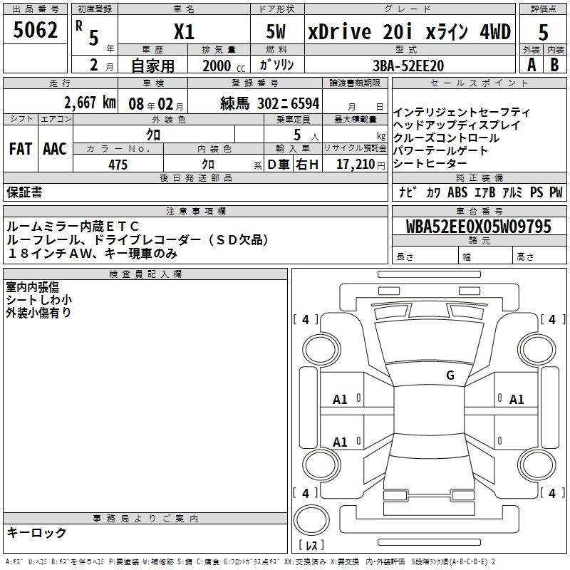Click the キーロック office notice

36,532
